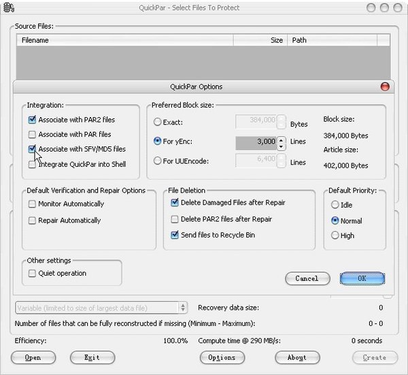Confirm options with the OK button
Viewport: 408px width, 375px height.
[x=362, y=278]
